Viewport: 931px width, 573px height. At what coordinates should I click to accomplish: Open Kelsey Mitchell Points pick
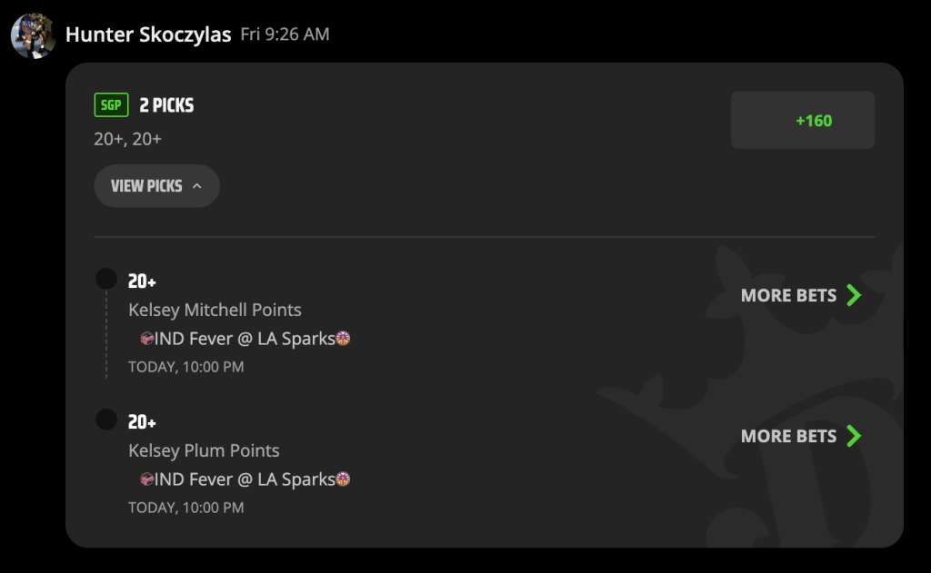tap(215, 310)
